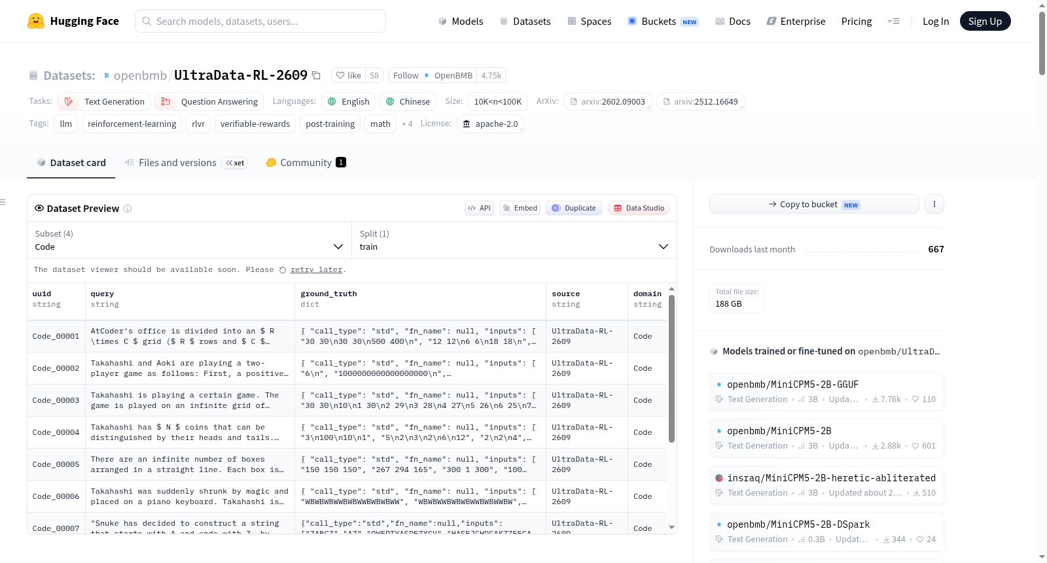
Task: Click the llm tag
Action: pos(66,124)
